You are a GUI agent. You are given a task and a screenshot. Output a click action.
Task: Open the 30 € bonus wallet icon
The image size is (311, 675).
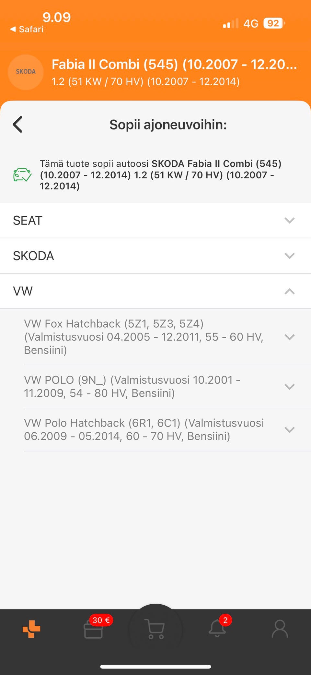click(x=93, y=629)
